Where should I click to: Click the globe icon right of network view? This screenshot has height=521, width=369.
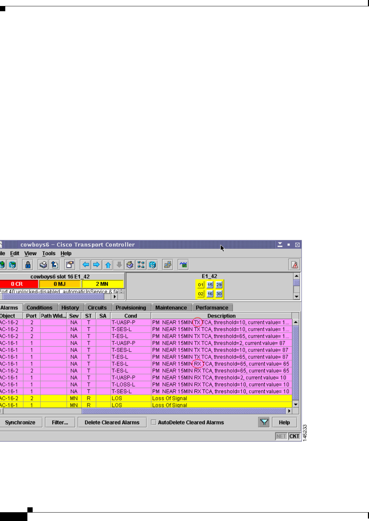[x=152, y=265]
